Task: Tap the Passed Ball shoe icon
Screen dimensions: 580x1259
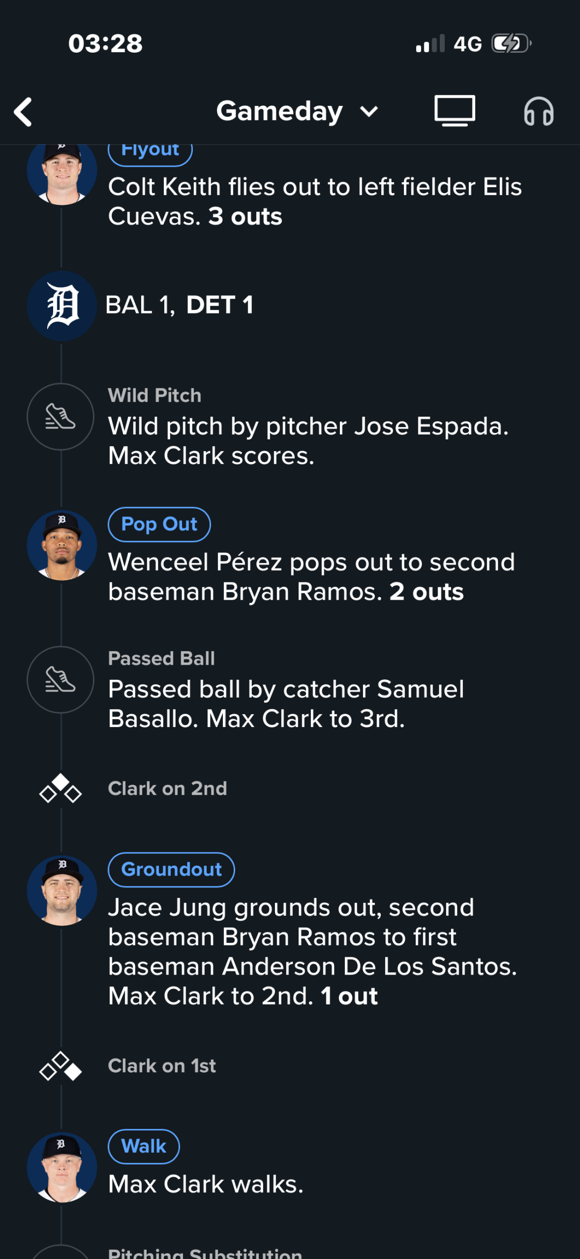Action: click(61, 680)
